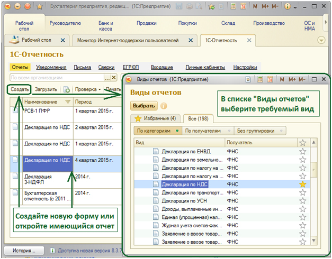Select the По получателям grouping option

[x=203, y=130]
